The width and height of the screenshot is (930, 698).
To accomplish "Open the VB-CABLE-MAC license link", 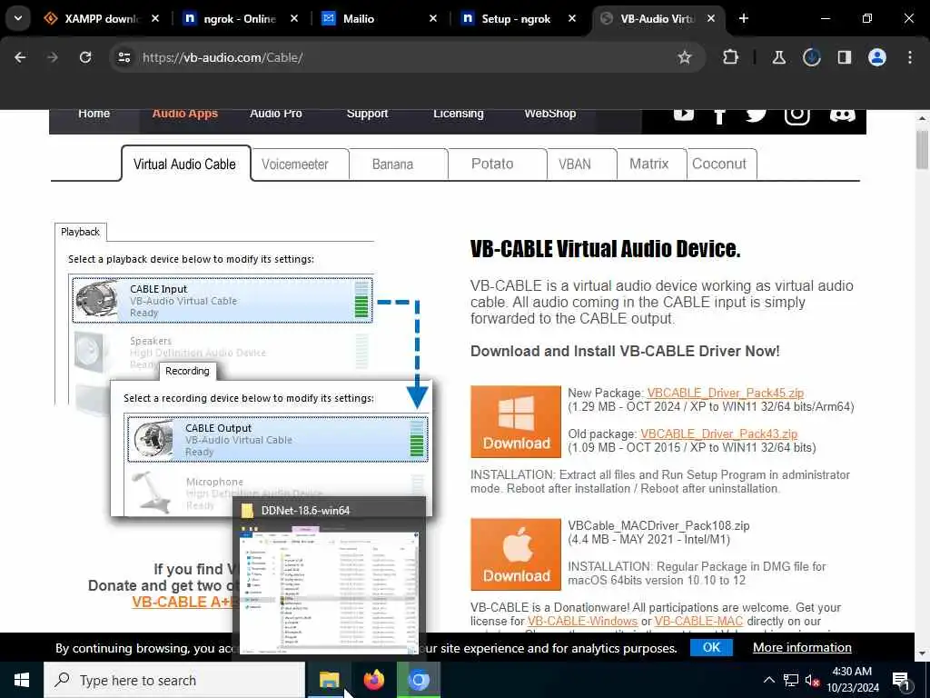I will pyautogui.click(x=698, y=622).
